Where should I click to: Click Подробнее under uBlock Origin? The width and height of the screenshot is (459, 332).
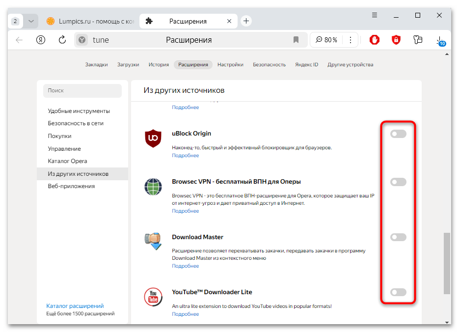coord(185,156)
